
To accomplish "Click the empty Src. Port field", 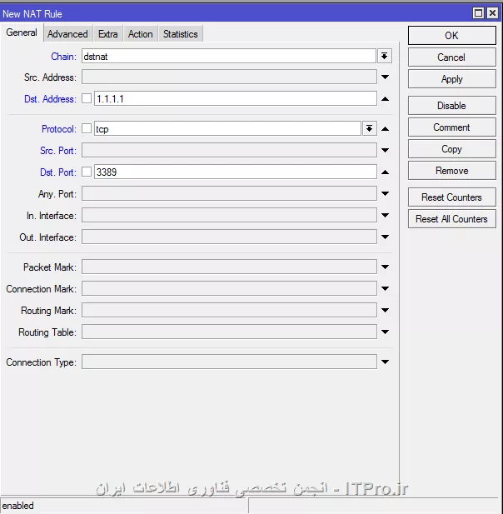I will click(x=229, y=150).
